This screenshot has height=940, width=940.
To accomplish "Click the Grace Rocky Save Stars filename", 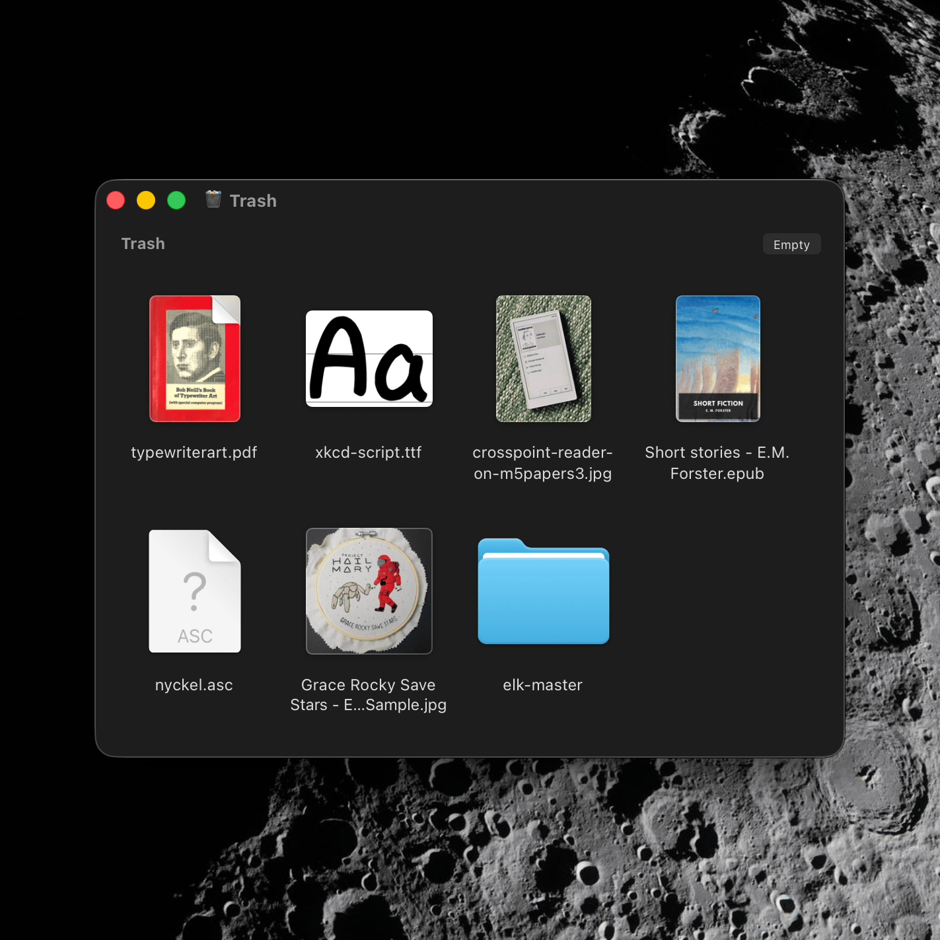I will click(369, 694).
